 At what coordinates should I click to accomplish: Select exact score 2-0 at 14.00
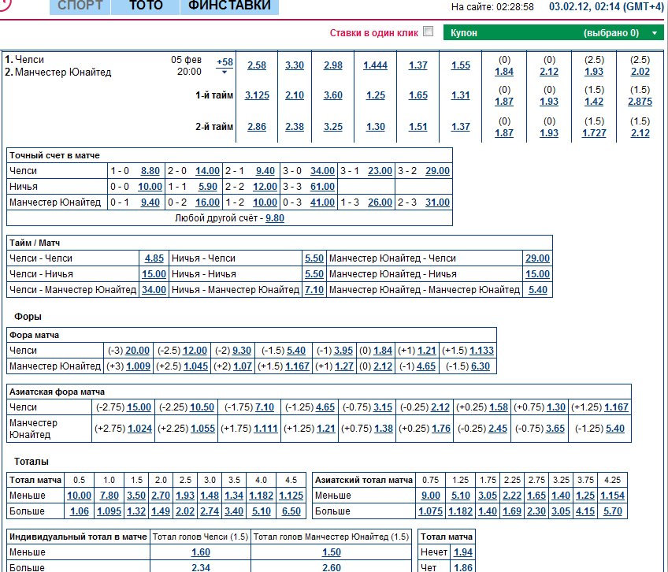tap(207, 171)
